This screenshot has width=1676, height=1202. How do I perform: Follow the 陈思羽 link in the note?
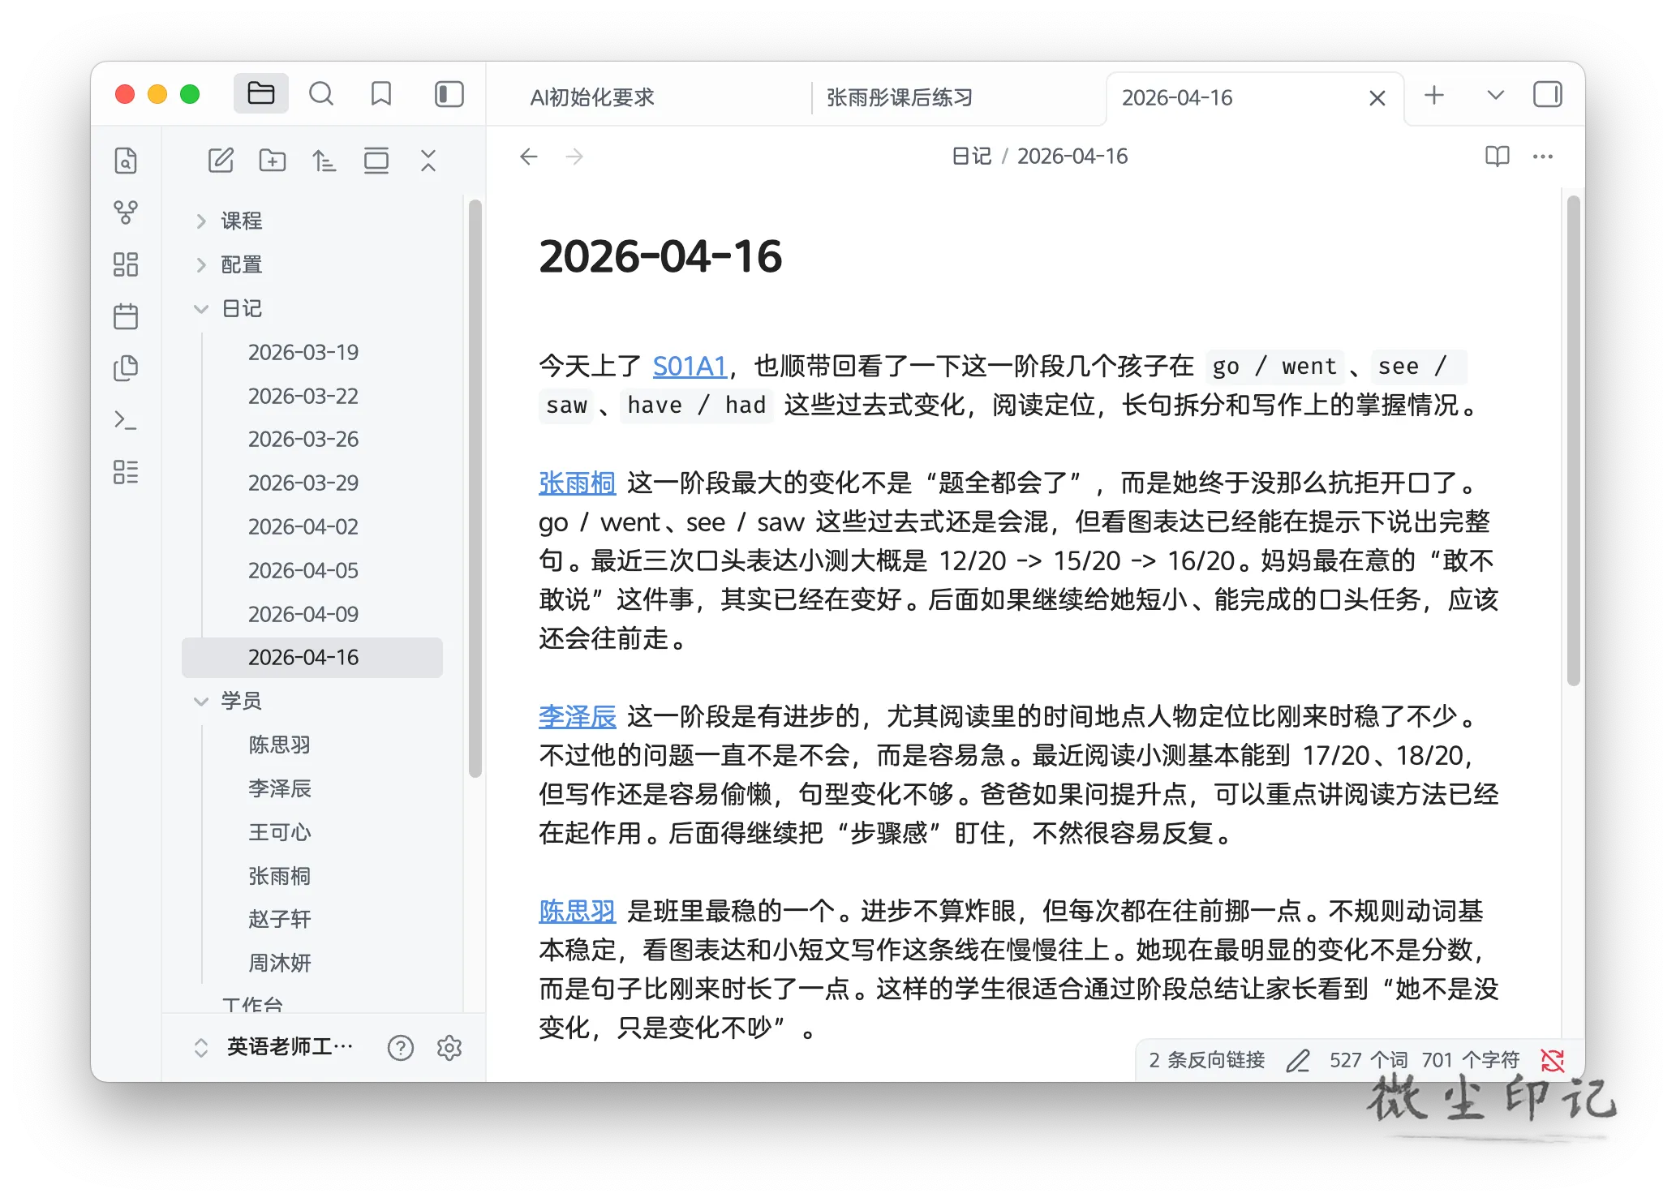pos(578,912)
